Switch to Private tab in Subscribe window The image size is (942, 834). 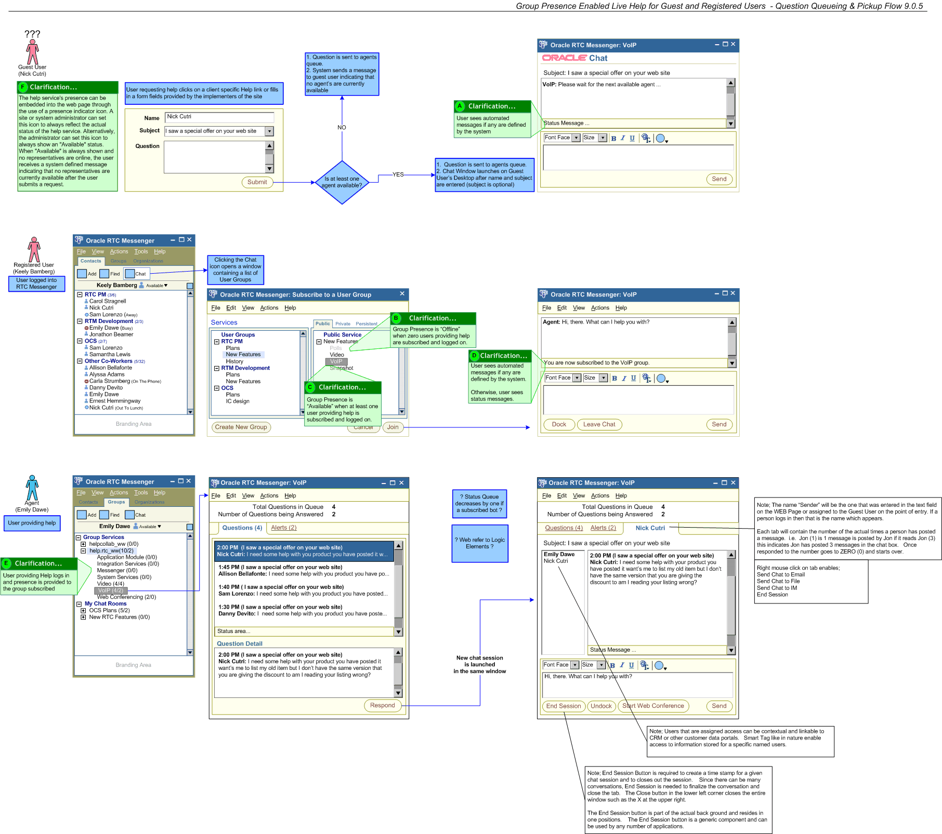[343, 324]
